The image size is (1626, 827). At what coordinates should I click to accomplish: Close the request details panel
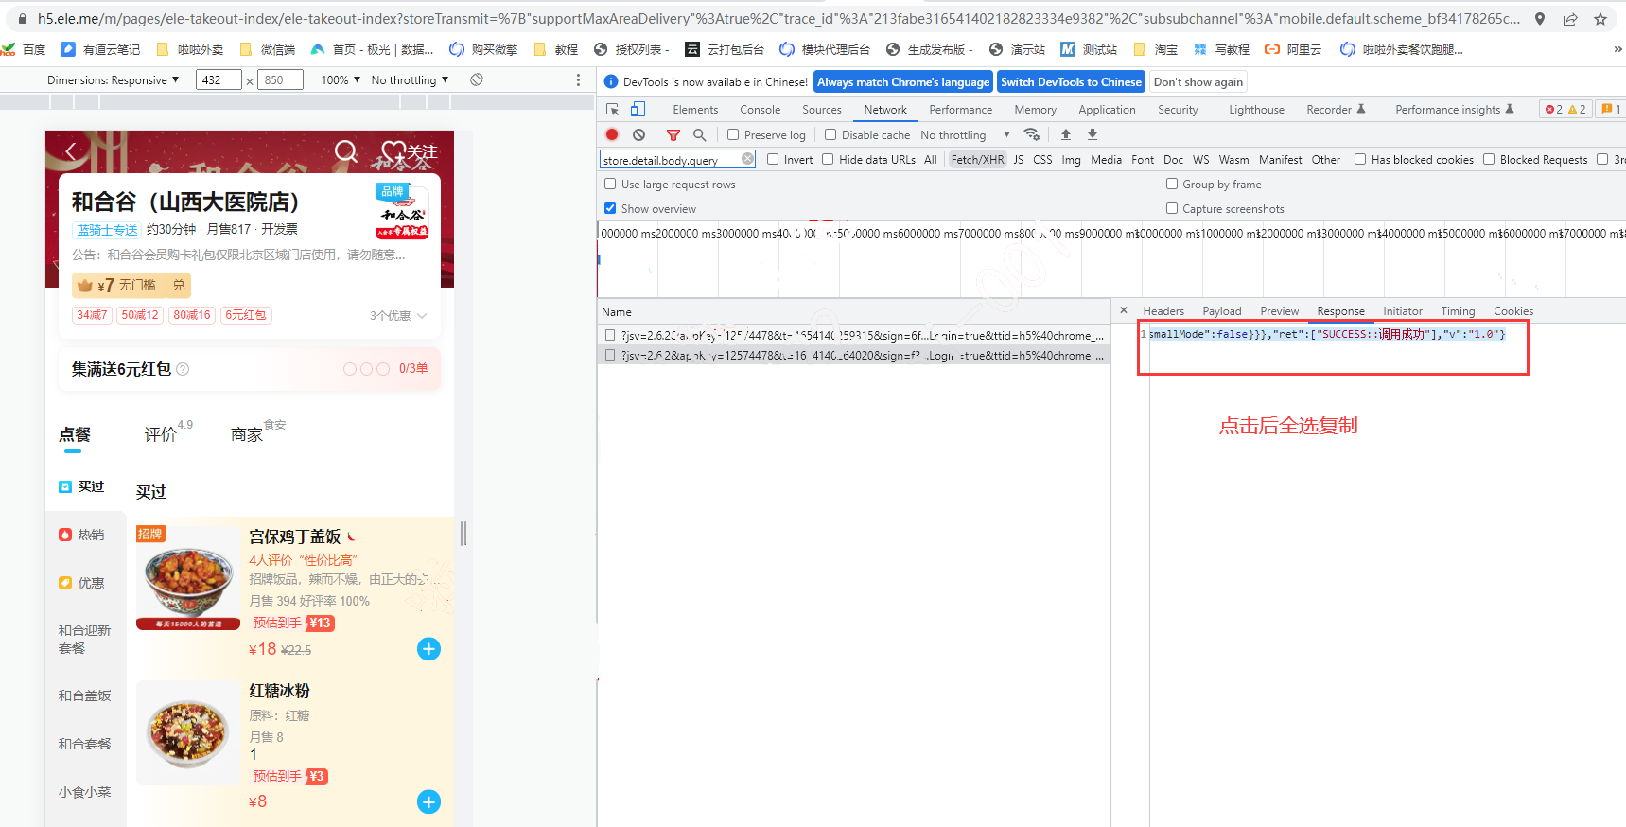pyautogui.click(x=1124, y=310)
